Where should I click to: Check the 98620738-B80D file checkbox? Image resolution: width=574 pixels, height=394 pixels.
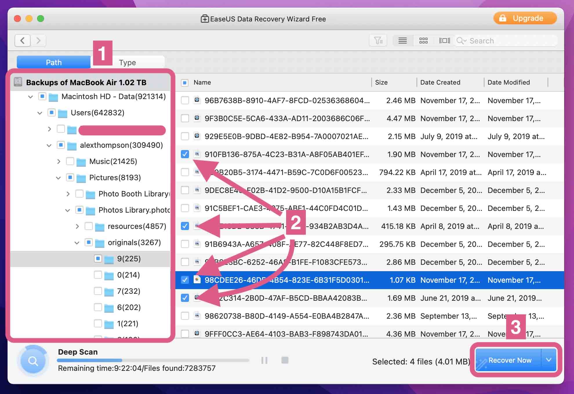pos(185,316)
